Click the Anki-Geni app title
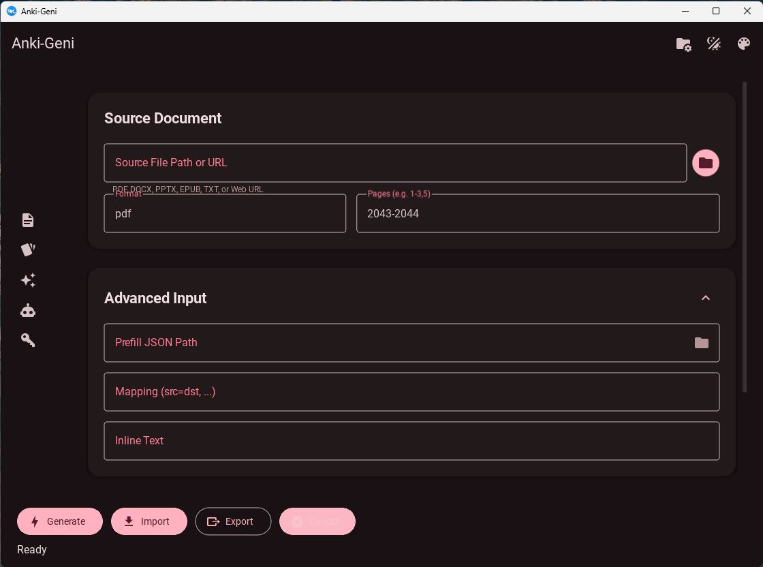Screen dimensions: 763x567 (43, 44)
